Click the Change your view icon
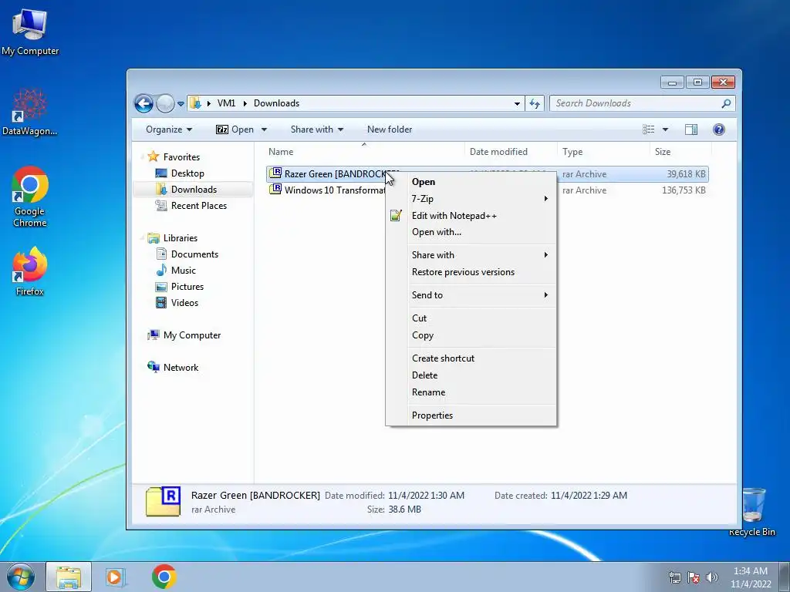Image resolution: width=790 pixels, height=592 pixels. point(649,129)
